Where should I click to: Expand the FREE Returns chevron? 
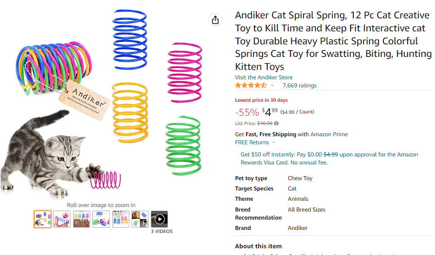[x=274, y=143]
